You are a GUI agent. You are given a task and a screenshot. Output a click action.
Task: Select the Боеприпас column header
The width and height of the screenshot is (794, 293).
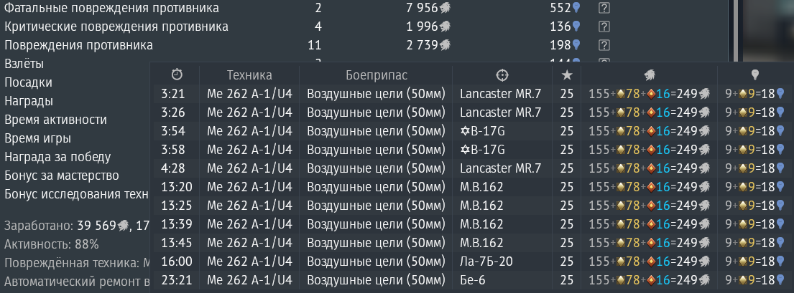(377, 75)
